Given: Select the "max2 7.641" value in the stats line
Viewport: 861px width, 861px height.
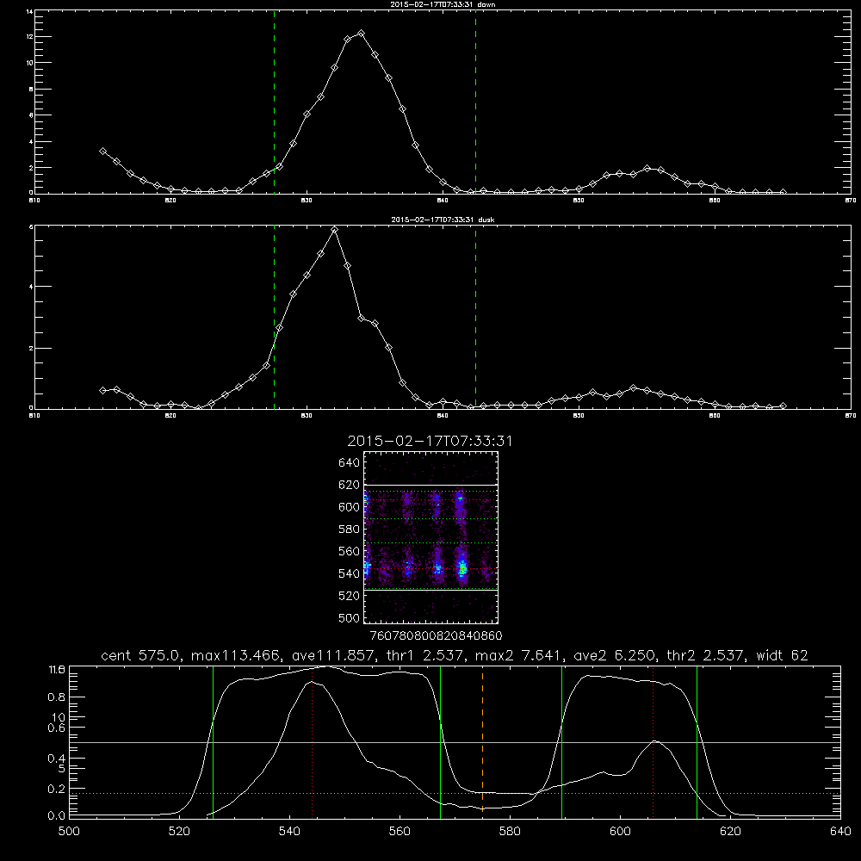Looking at the screenshot, I should pyautogui.click(x=519, y=655).
